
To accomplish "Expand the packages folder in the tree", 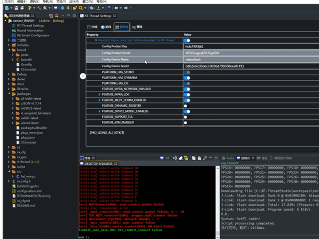I will pos(9,94).
